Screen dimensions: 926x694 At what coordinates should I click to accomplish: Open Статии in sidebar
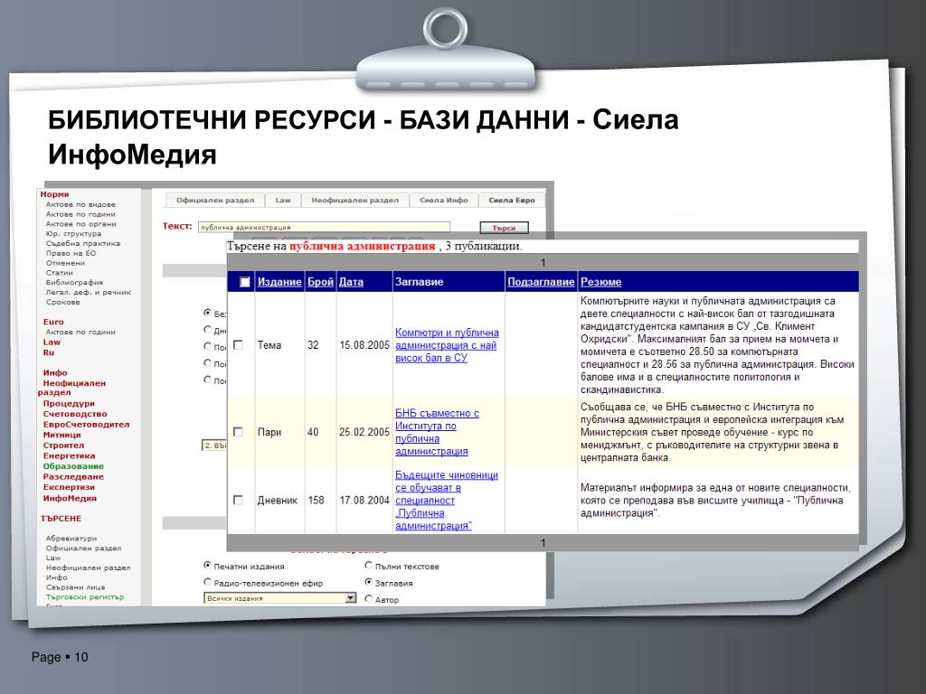[x=60, y=273]
